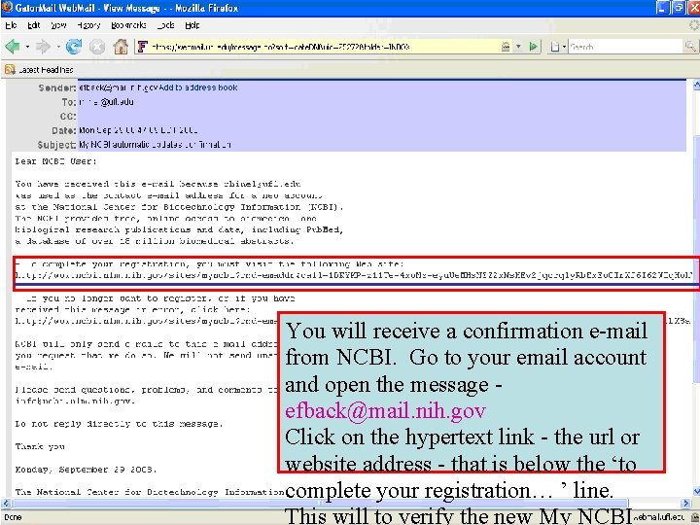Open the File menu
This screenshot has height=525, width=700.
pyautogui.click(x=11, y=25)
